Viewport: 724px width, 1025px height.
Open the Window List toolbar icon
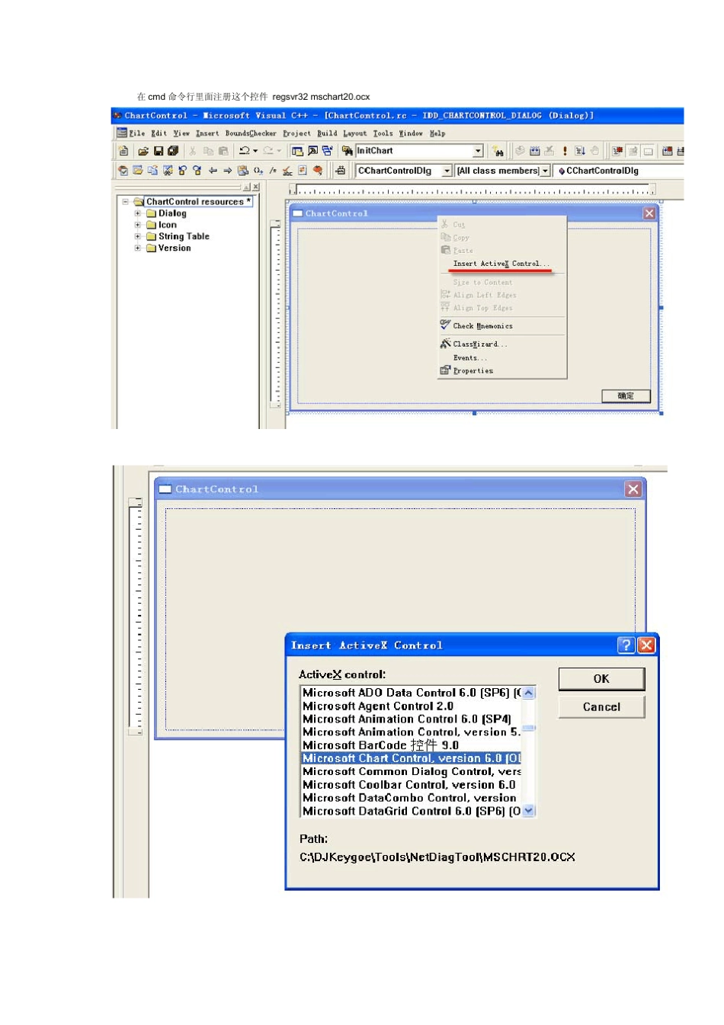[327, 151]
